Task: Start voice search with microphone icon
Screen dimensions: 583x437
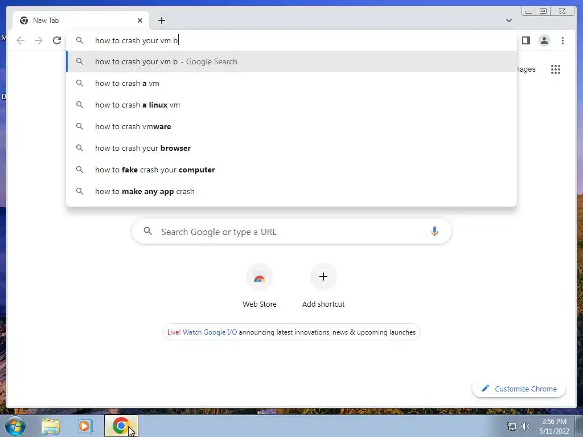Action: 434,231
